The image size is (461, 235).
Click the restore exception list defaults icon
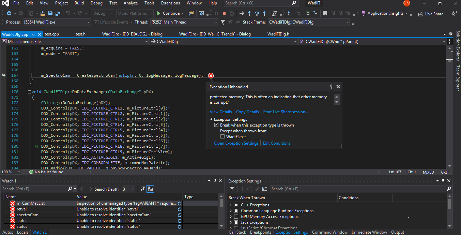click(x=265, y=189)
